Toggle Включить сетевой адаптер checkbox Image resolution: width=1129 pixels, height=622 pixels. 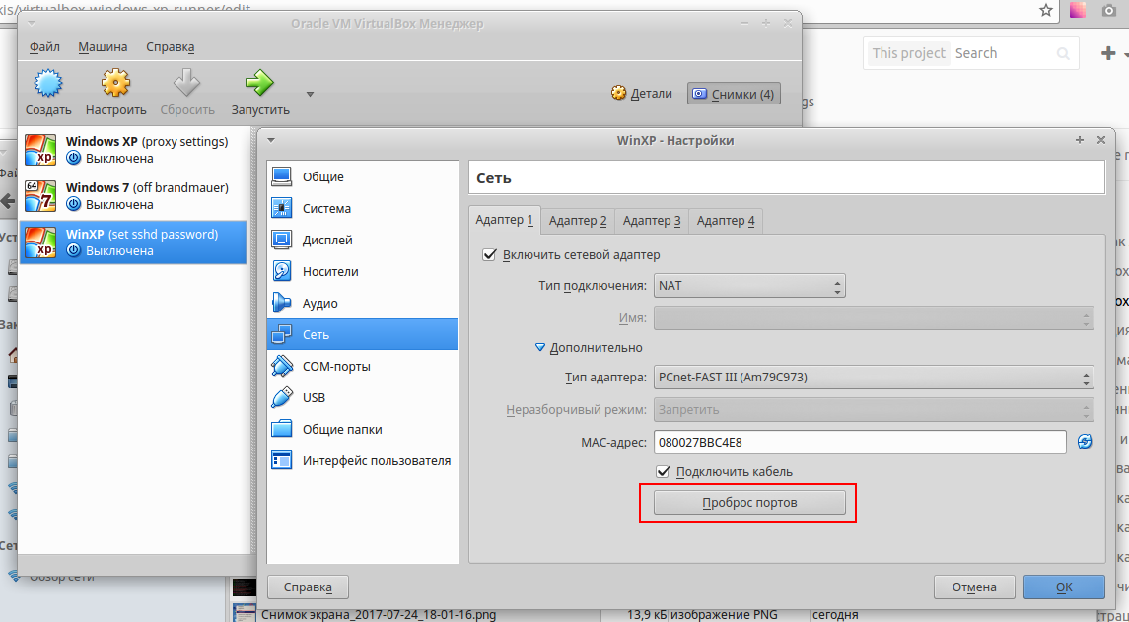[490, 255]
